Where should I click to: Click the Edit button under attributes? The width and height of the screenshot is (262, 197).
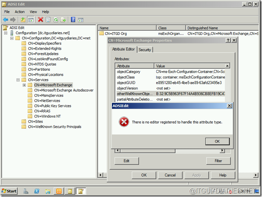(x=127, y=161)
